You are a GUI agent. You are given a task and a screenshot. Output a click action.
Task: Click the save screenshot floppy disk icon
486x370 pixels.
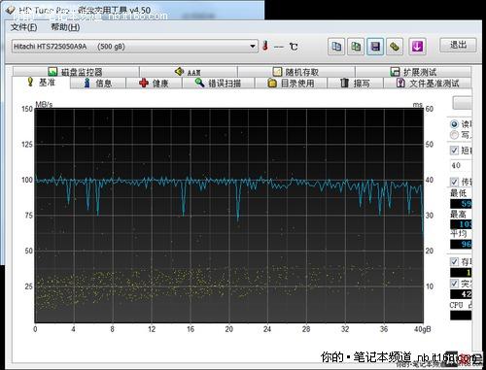[x=375, y=47]
